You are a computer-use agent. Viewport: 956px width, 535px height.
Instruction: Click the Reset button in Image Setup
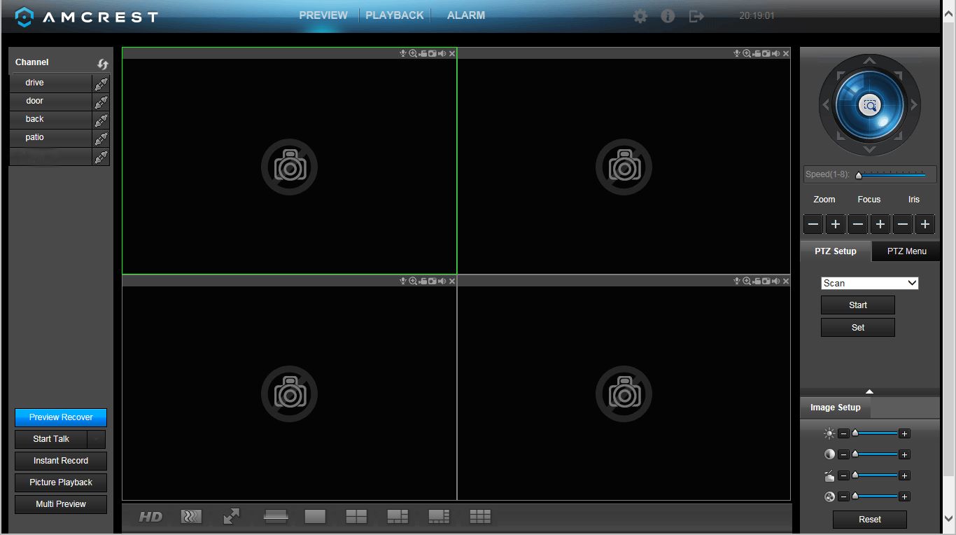(870, 520)
